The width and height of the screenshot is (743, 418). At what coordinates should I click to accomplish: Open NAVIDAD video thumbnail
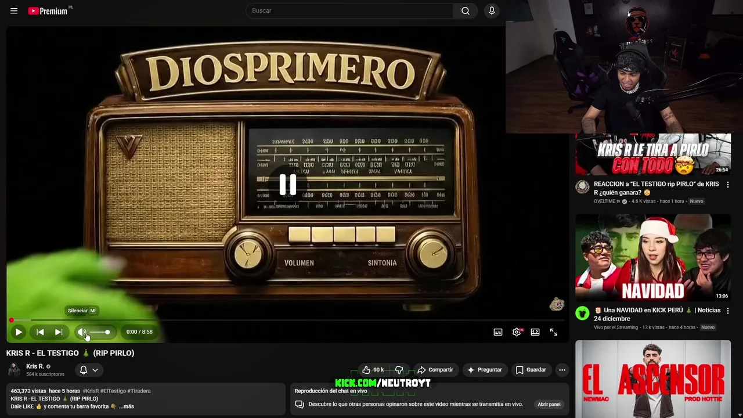tap(653, 258)
